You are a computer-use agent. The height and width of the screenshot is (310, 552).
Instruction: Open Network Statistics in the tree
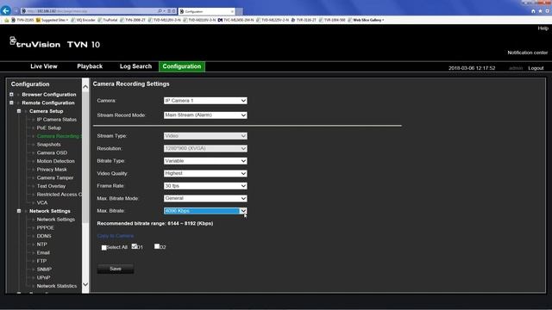click(x=57, y=286)
